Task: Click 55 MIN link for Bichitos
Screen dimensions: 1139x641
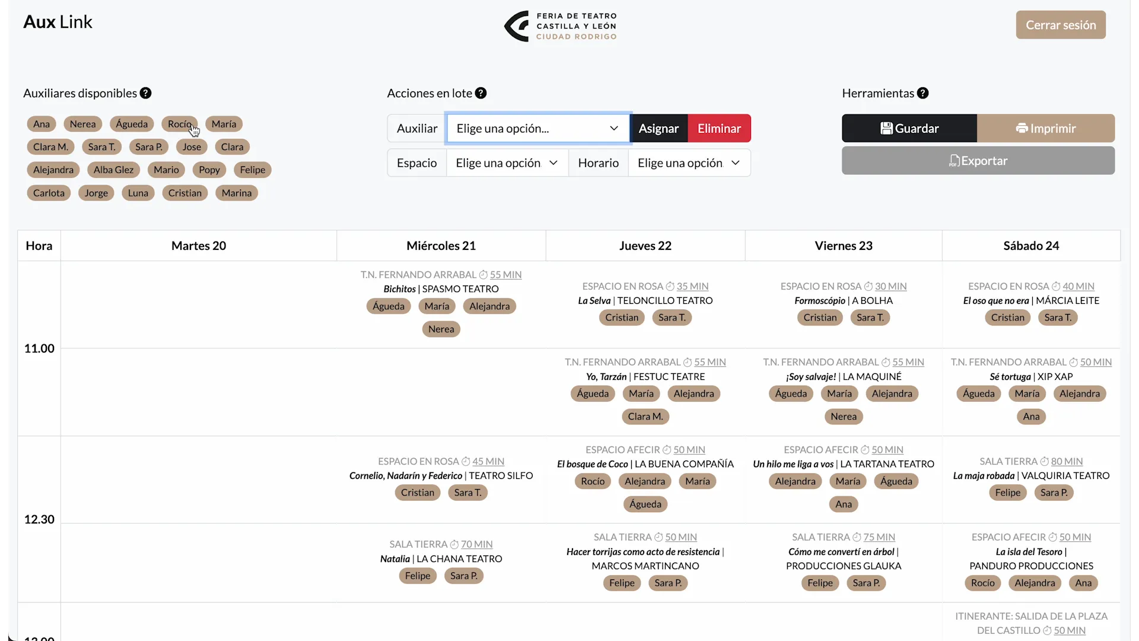Action: point(505,275)
